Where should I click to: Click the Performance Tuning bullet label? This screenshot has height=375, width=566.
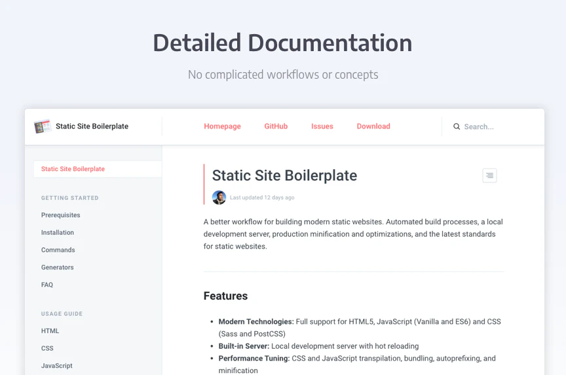(x=254, y=359)
